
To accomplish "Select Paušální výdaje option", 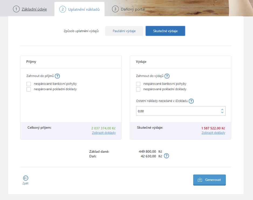I will pos(124,31).
